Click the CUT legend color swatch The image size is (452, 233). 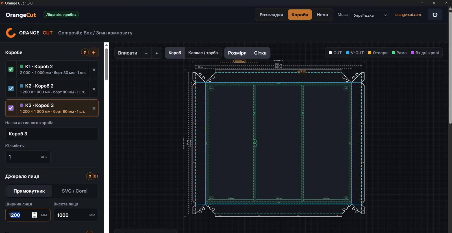[x=330, y=53]
